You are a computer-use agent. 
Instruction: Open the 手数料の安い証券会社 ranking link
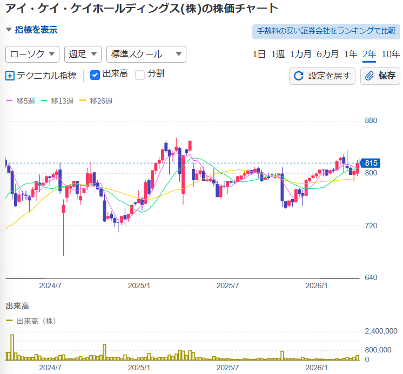(x=326, y=31)
